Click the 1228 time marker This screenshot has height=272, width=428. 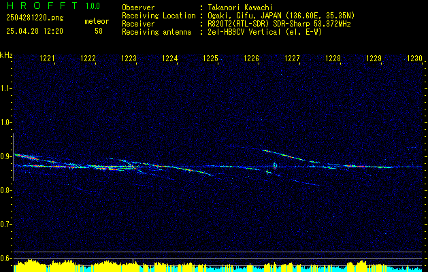333,58
